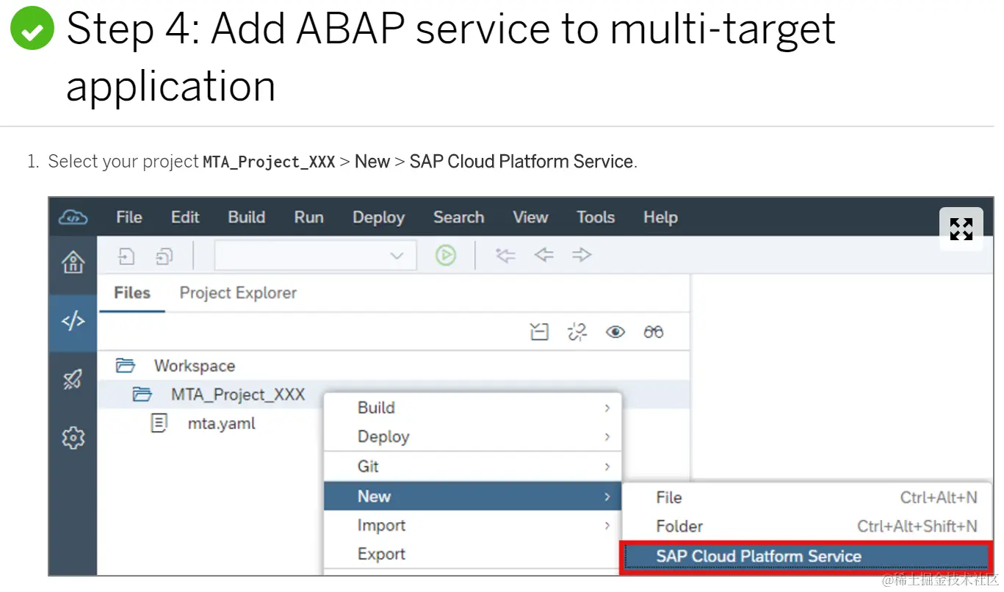1004x592 pixels.
Task: Open the View menu
Action: (530, 217)
